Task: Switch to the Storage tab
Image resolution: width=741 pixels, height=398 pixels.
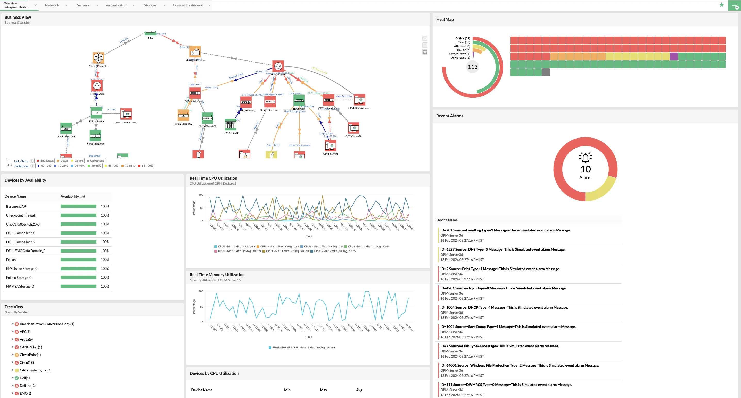Action: pyautogui.click(x=150, y=5)
